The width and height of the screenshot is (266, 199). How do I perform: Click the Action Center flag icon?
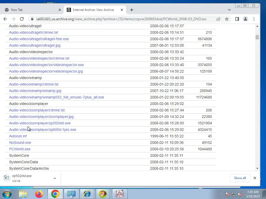tap(227, 194)
